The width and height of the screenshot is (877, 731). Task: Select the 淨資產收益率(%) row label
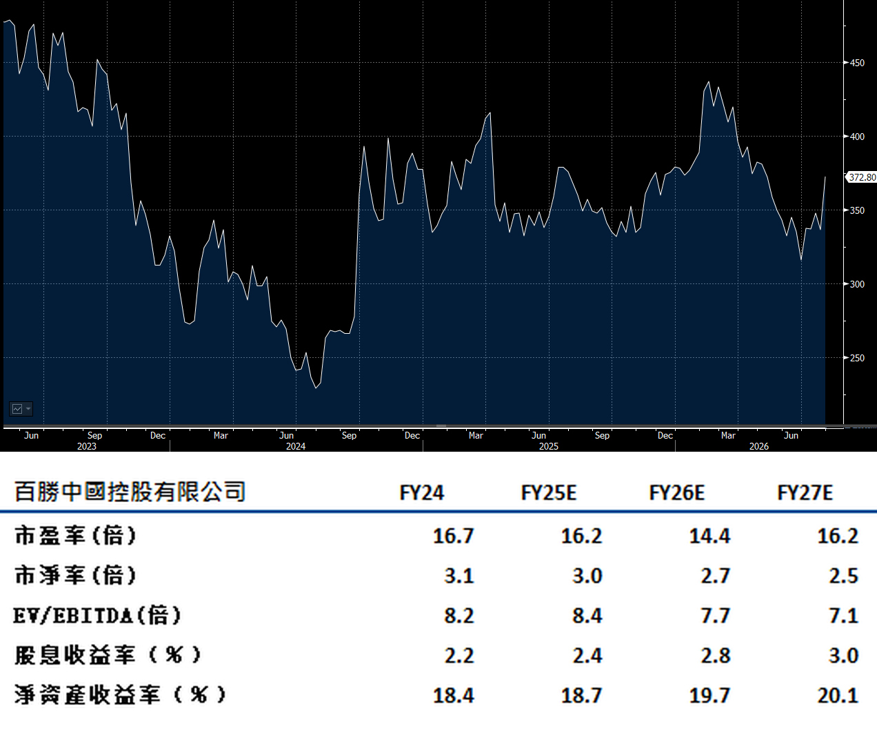121,694
